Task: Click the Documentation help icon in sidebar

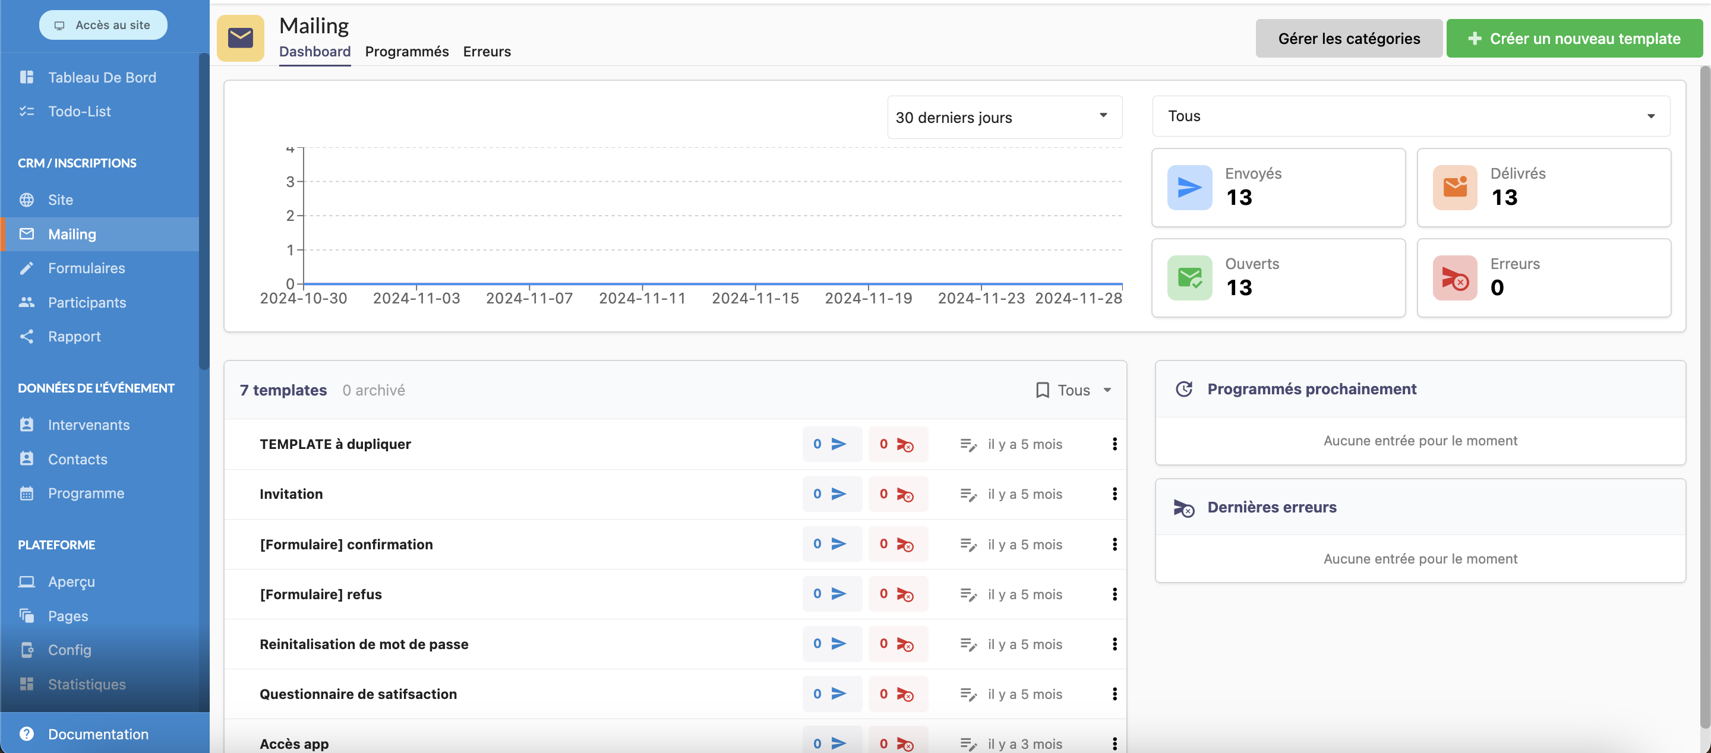Action: click(x=27, y=734)
